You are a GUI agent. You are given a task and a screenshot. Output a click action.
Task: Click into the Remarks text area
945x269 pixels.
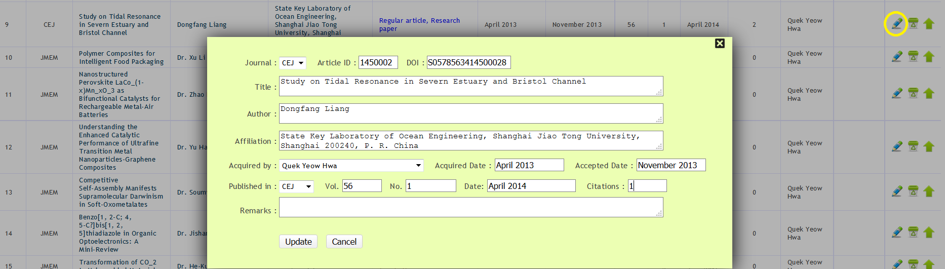coord(470,207)
